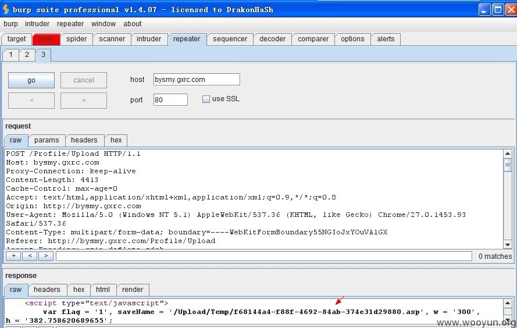Find next match in request search
The image size is (517, 328).
click(x=46, y=256)
